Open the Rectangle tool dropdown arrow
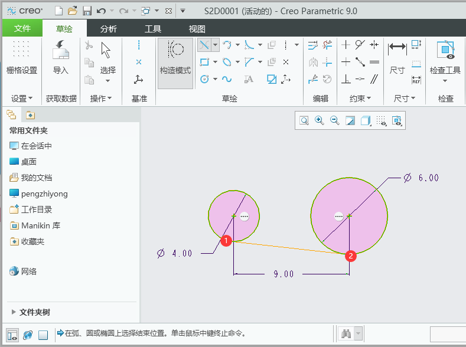This screenshot has width=466, height=347. [x=215, y=62]
